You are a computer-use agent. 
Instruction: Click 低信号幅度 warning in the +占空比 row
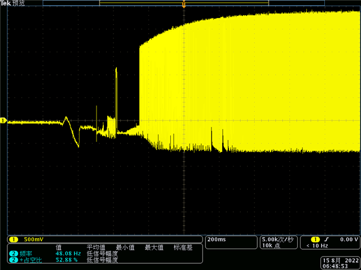pyautogui.click(x=102, y=260)
